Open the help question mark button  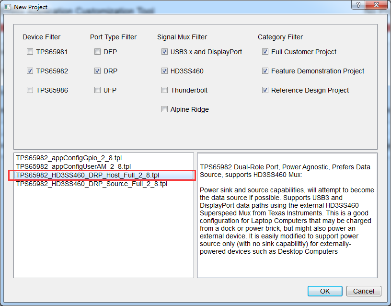click(358, 5)
